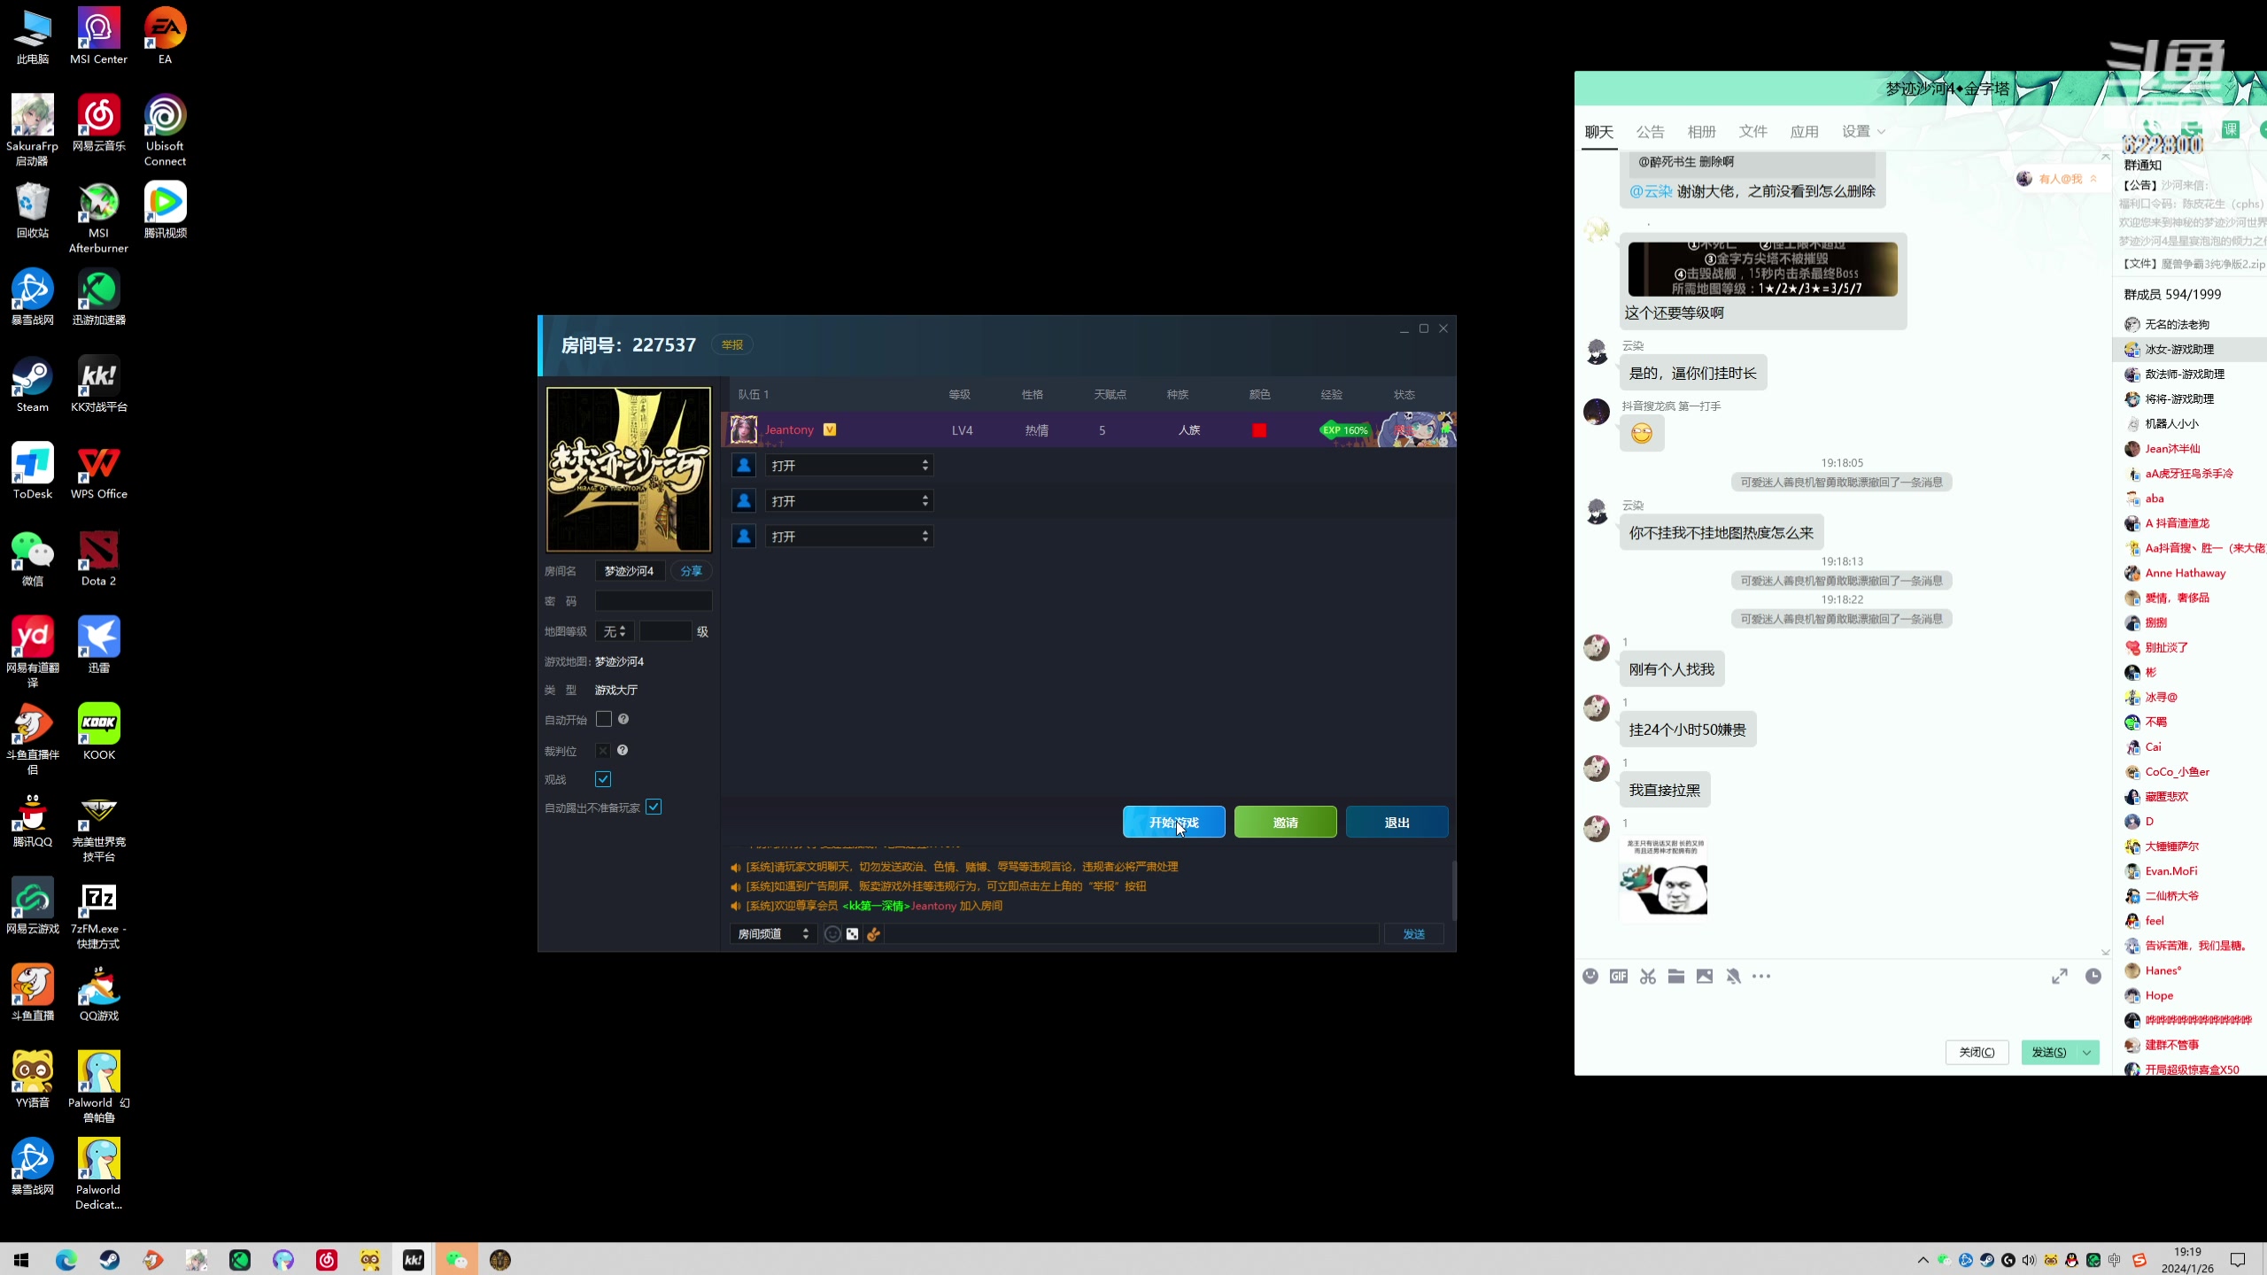
Task: Click the help icon next to 裁判位
Action: (x=623, y=750)
